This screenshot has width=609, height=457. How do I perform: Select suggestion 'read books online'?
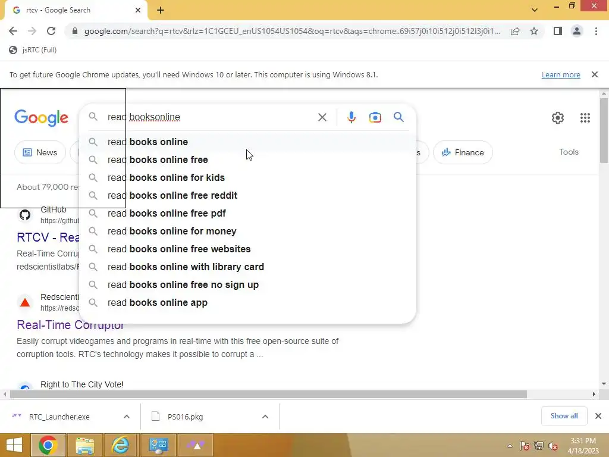247,142
